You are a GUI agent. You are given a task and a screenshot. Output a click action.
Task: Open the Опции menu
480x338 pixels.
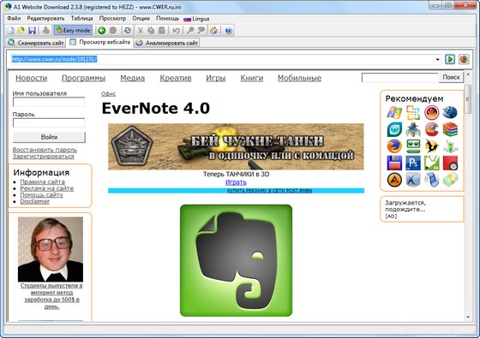point(141,19)
